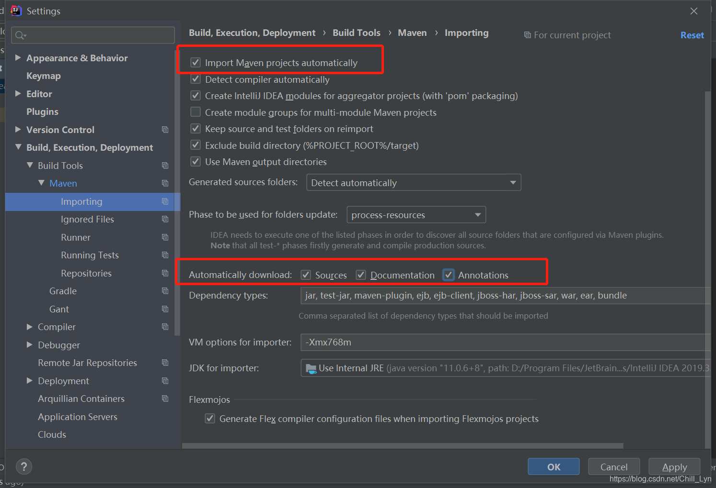Click project-level icon beside Repositories row
716x488 pixels.
(165, 273)
